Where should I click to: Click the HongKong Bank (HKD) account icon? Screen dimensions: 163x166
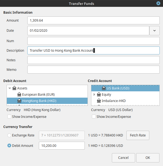pos(19,101)
